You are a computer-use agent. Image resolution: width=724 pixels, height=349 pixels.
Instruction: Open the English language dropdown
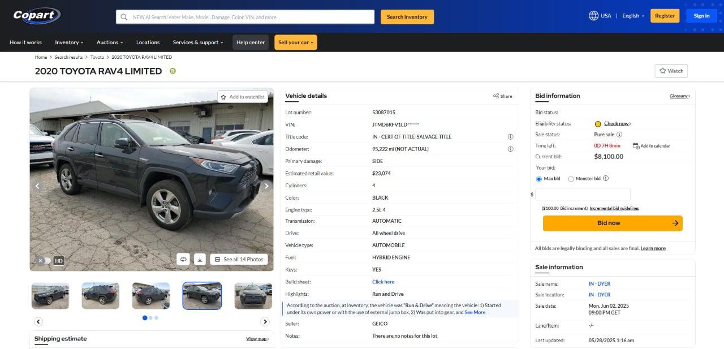click(633, 16)
